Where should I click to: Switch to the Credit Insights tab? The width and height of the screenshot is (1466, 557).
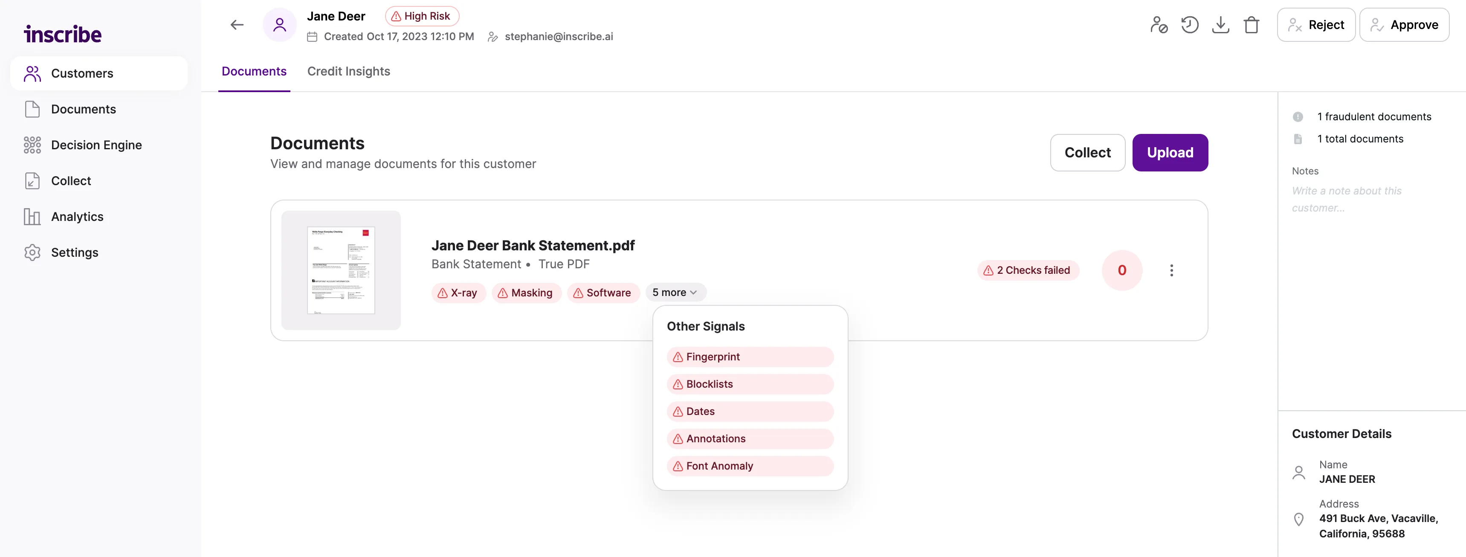coord(348,71)
